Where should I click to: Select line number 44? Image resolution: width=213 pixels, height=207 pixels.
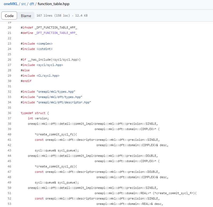(10, 156)
